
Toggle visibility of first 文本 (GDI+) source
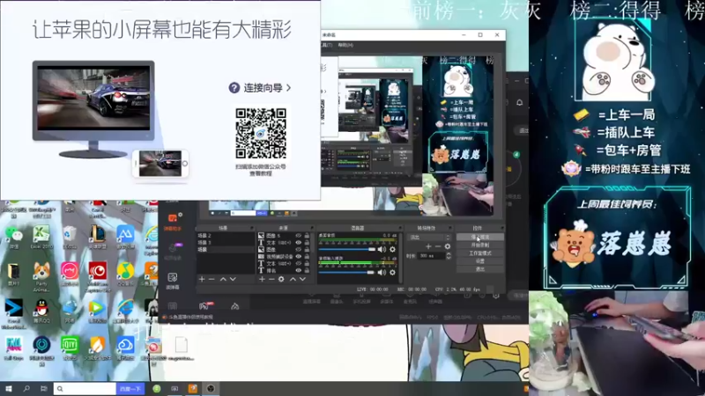tap(298, 243)
